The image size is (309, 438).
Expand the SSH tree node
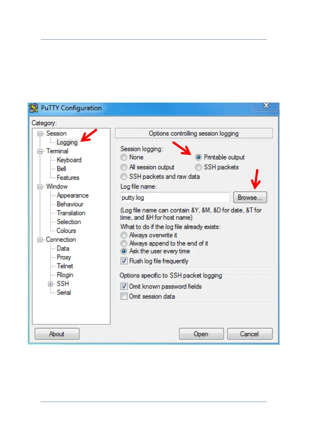(x=50, y=284)
